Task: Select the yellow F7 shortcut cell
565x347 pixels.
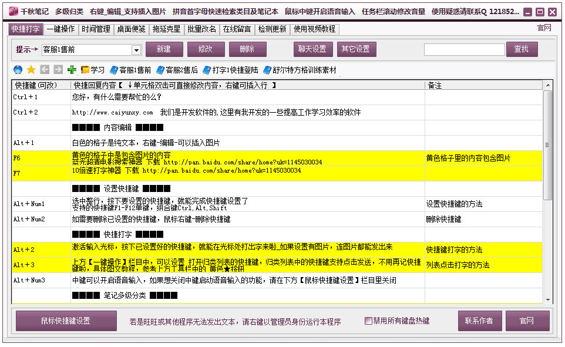Action: [42, 173]
